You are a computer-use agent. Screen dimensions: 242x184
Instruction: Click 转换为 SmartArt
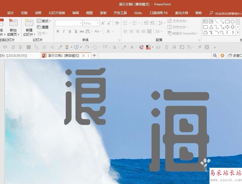pos(183,33)
